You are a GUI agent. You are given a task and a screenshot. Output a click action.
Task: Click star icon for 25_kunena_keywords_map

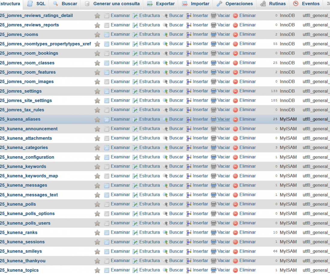[x=97, y=176]
